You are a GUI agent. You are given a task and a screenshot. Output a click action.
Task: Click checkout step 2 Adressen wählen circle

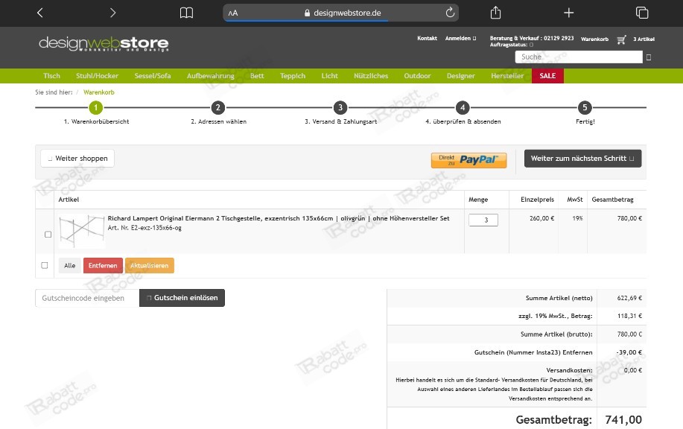[x=218, y=107]
